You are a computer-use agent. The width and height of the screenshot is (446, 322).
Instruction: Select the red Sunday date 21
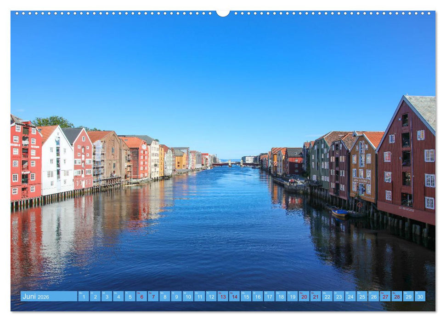[x=316, y=299]
